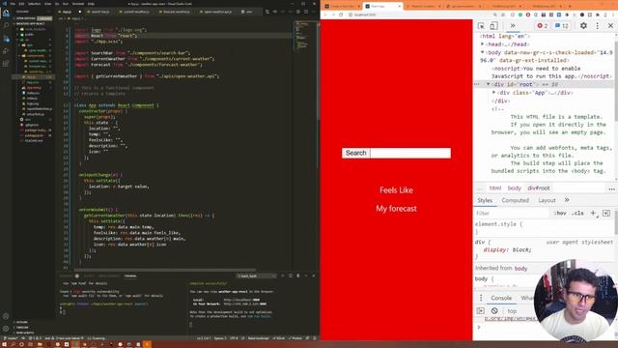The height and width of the screenshot is (348, 618).
Task: Select div#root in DevTools breadcrumb
Action: pyautogui.click(x=539, y=188)
